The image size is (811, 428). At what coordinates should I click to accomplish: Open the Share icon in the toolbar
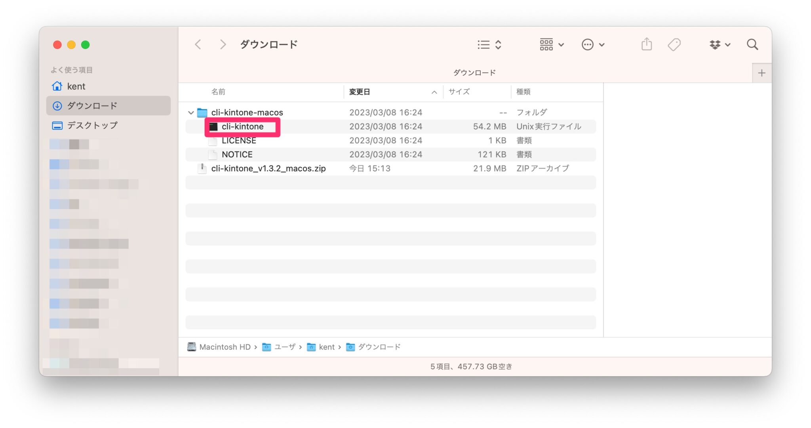pos(646,44)
